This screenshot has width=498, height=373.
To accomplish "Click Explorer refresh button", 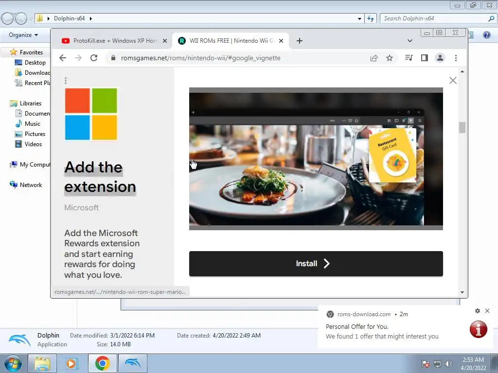I will coord(370,18).
